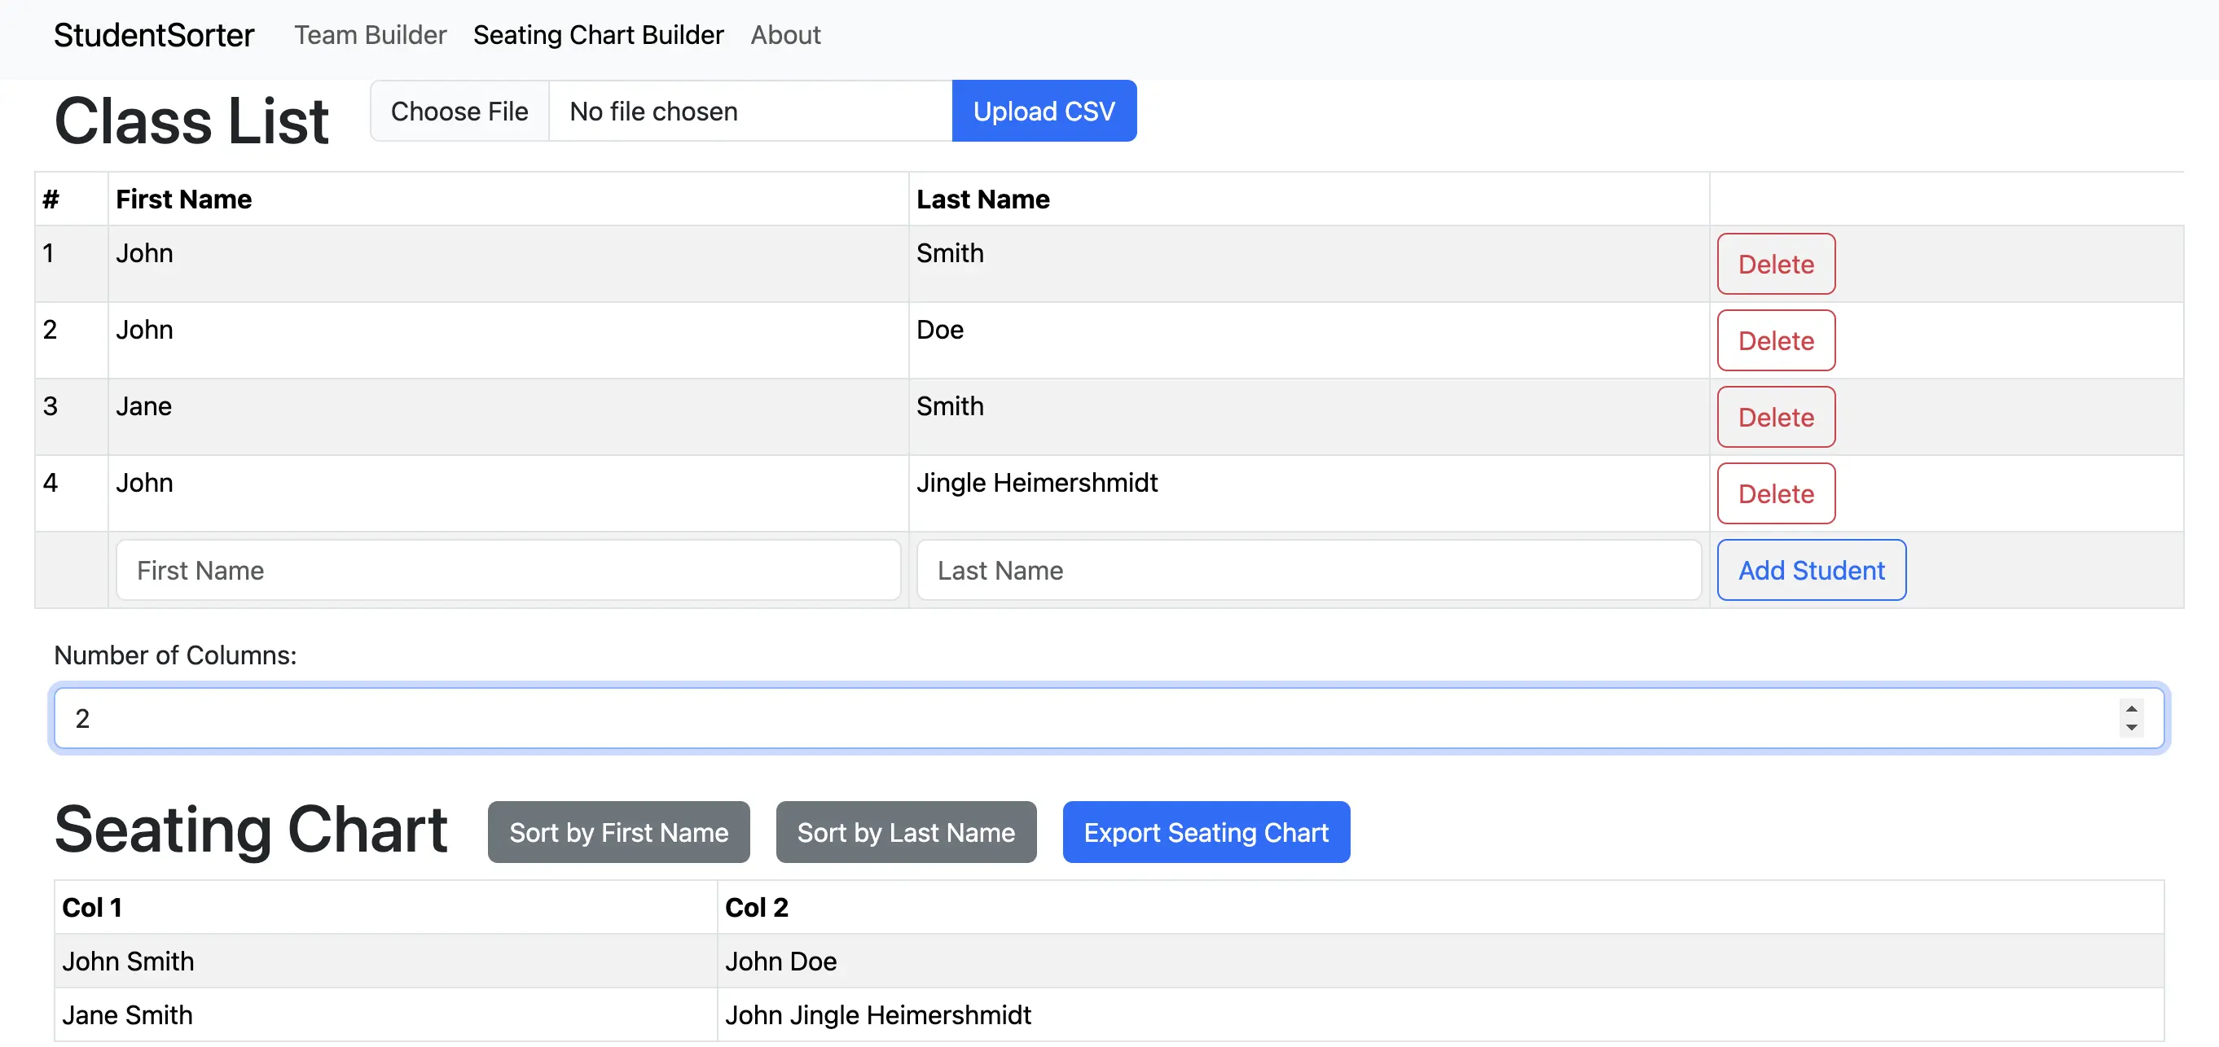Focus the Last Name input field
Screen dimensions: 2219x1047
(x=1307, y=571)
